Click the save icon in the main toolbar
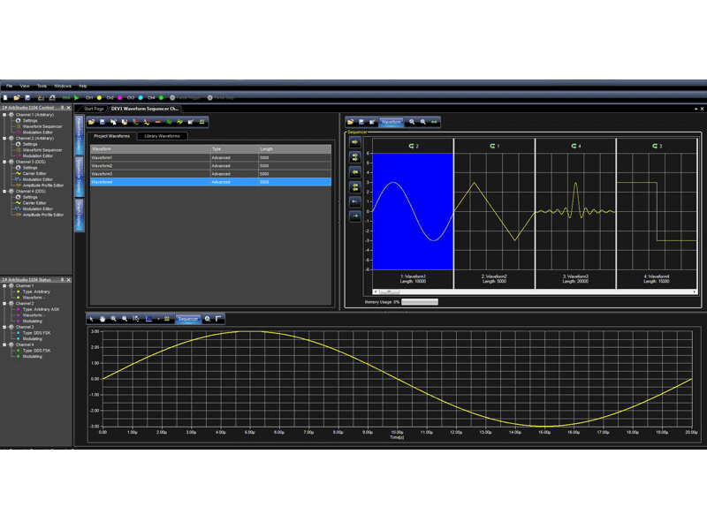The width and height of the screenshot is (707, 530). pyautogui.click(x=27, y=97)
